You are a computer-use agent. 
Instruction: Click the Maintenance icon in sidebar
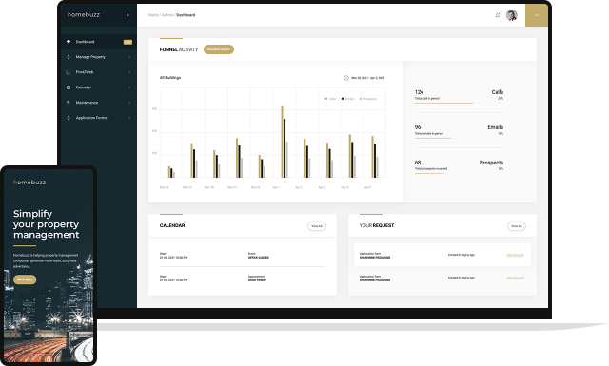pyautogui.click(x=69, y=103)
